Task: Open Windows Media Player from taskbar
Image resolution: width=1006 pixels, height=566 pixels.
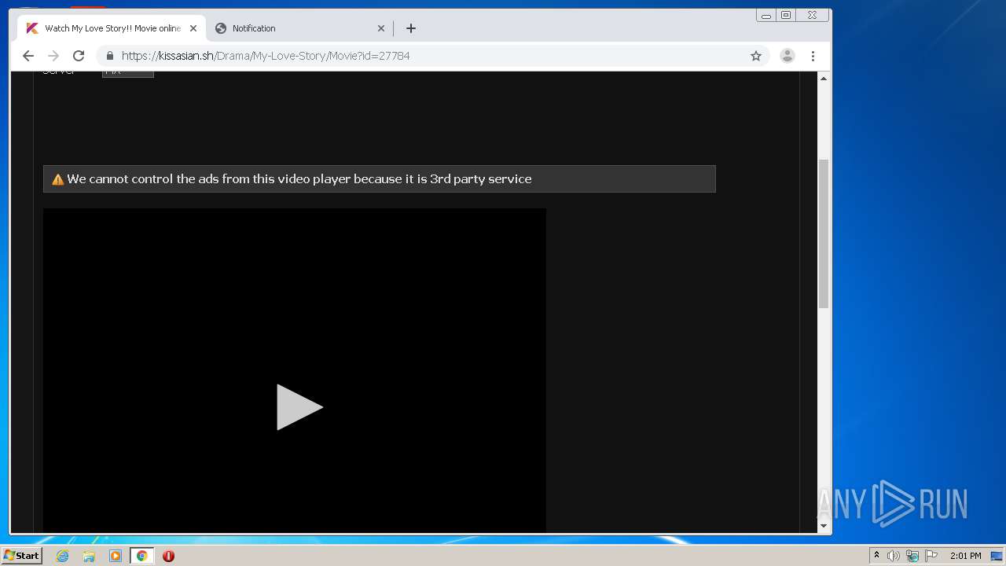Action: 116,556
